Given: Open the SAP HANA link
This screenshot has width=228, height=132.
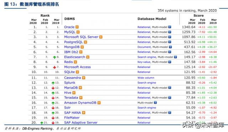Looking at the screenshot, I should pyautogui.click(x=72, y=112).
